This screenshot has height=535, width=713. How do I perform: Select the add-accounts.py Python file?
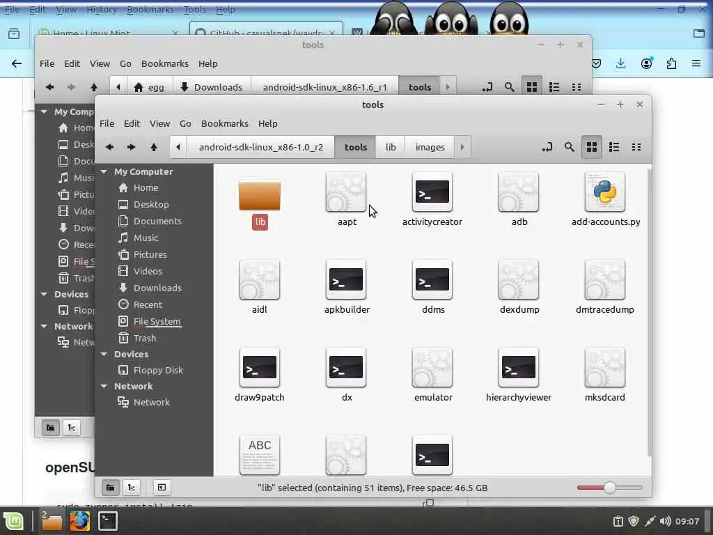(605, 192)
